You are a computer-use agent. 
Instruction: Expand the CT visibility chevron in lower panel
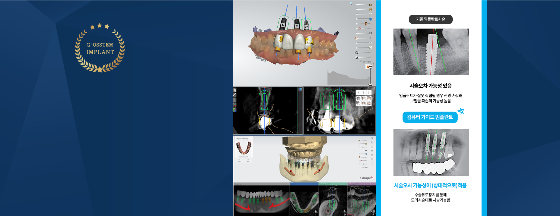362,168
